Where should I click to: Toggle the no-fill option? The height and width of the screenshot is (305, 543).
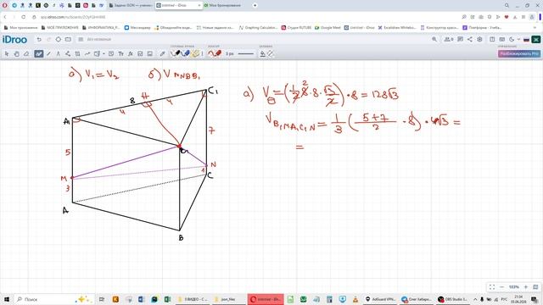(x=271, y=53)
